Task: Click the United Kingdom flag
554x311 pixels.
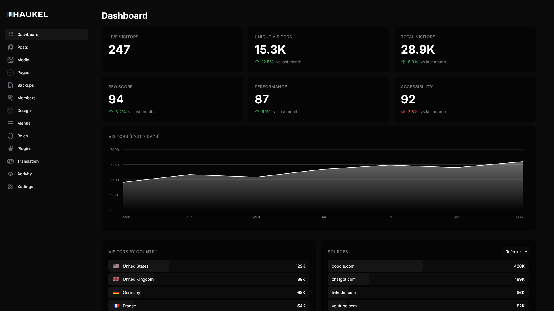Action: coord(116,279)
